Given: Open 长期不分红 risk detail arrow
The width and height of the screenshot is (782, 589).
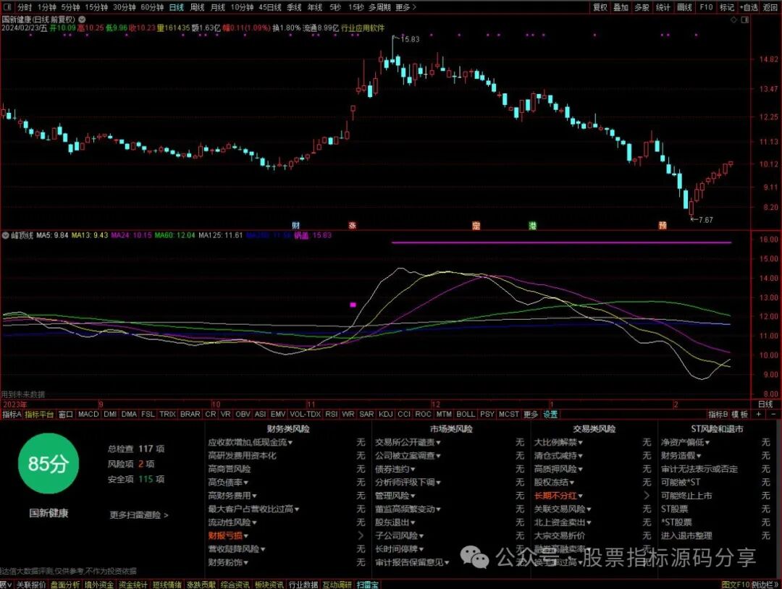Looking at the screenshot, I should click(647, 496).
